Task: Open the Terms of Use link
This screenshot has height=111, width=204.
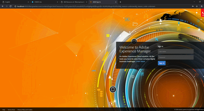Action: click(x=11, y=110)
